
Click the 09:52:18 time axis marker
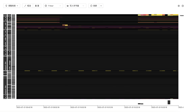pyautogui.click(x=51, y=107)
